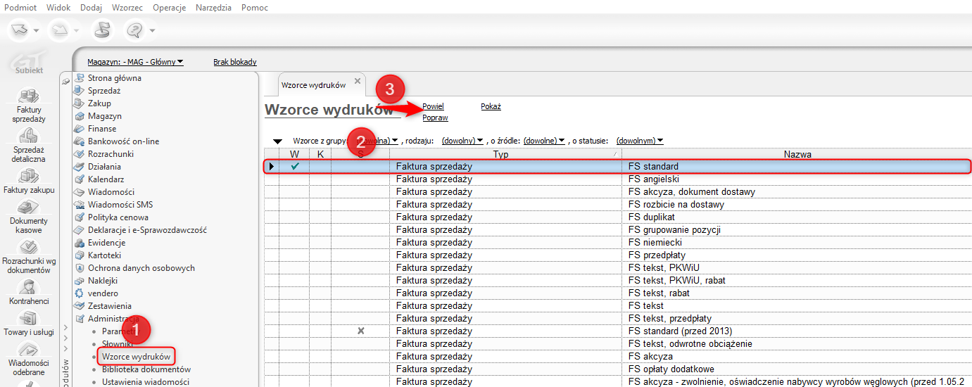Open the forward arrow history dropdown

(76, 31)
